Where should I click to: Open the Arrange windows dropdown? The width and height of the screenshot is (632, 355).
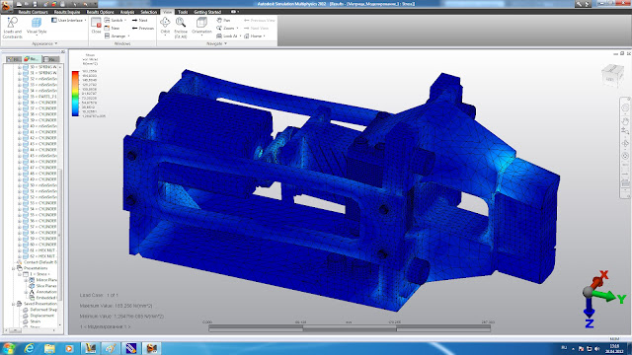117,36
